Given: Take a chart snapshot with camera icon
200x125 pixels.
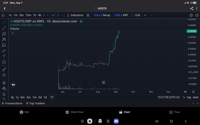Looking at the screenshot, I should 197,15.
